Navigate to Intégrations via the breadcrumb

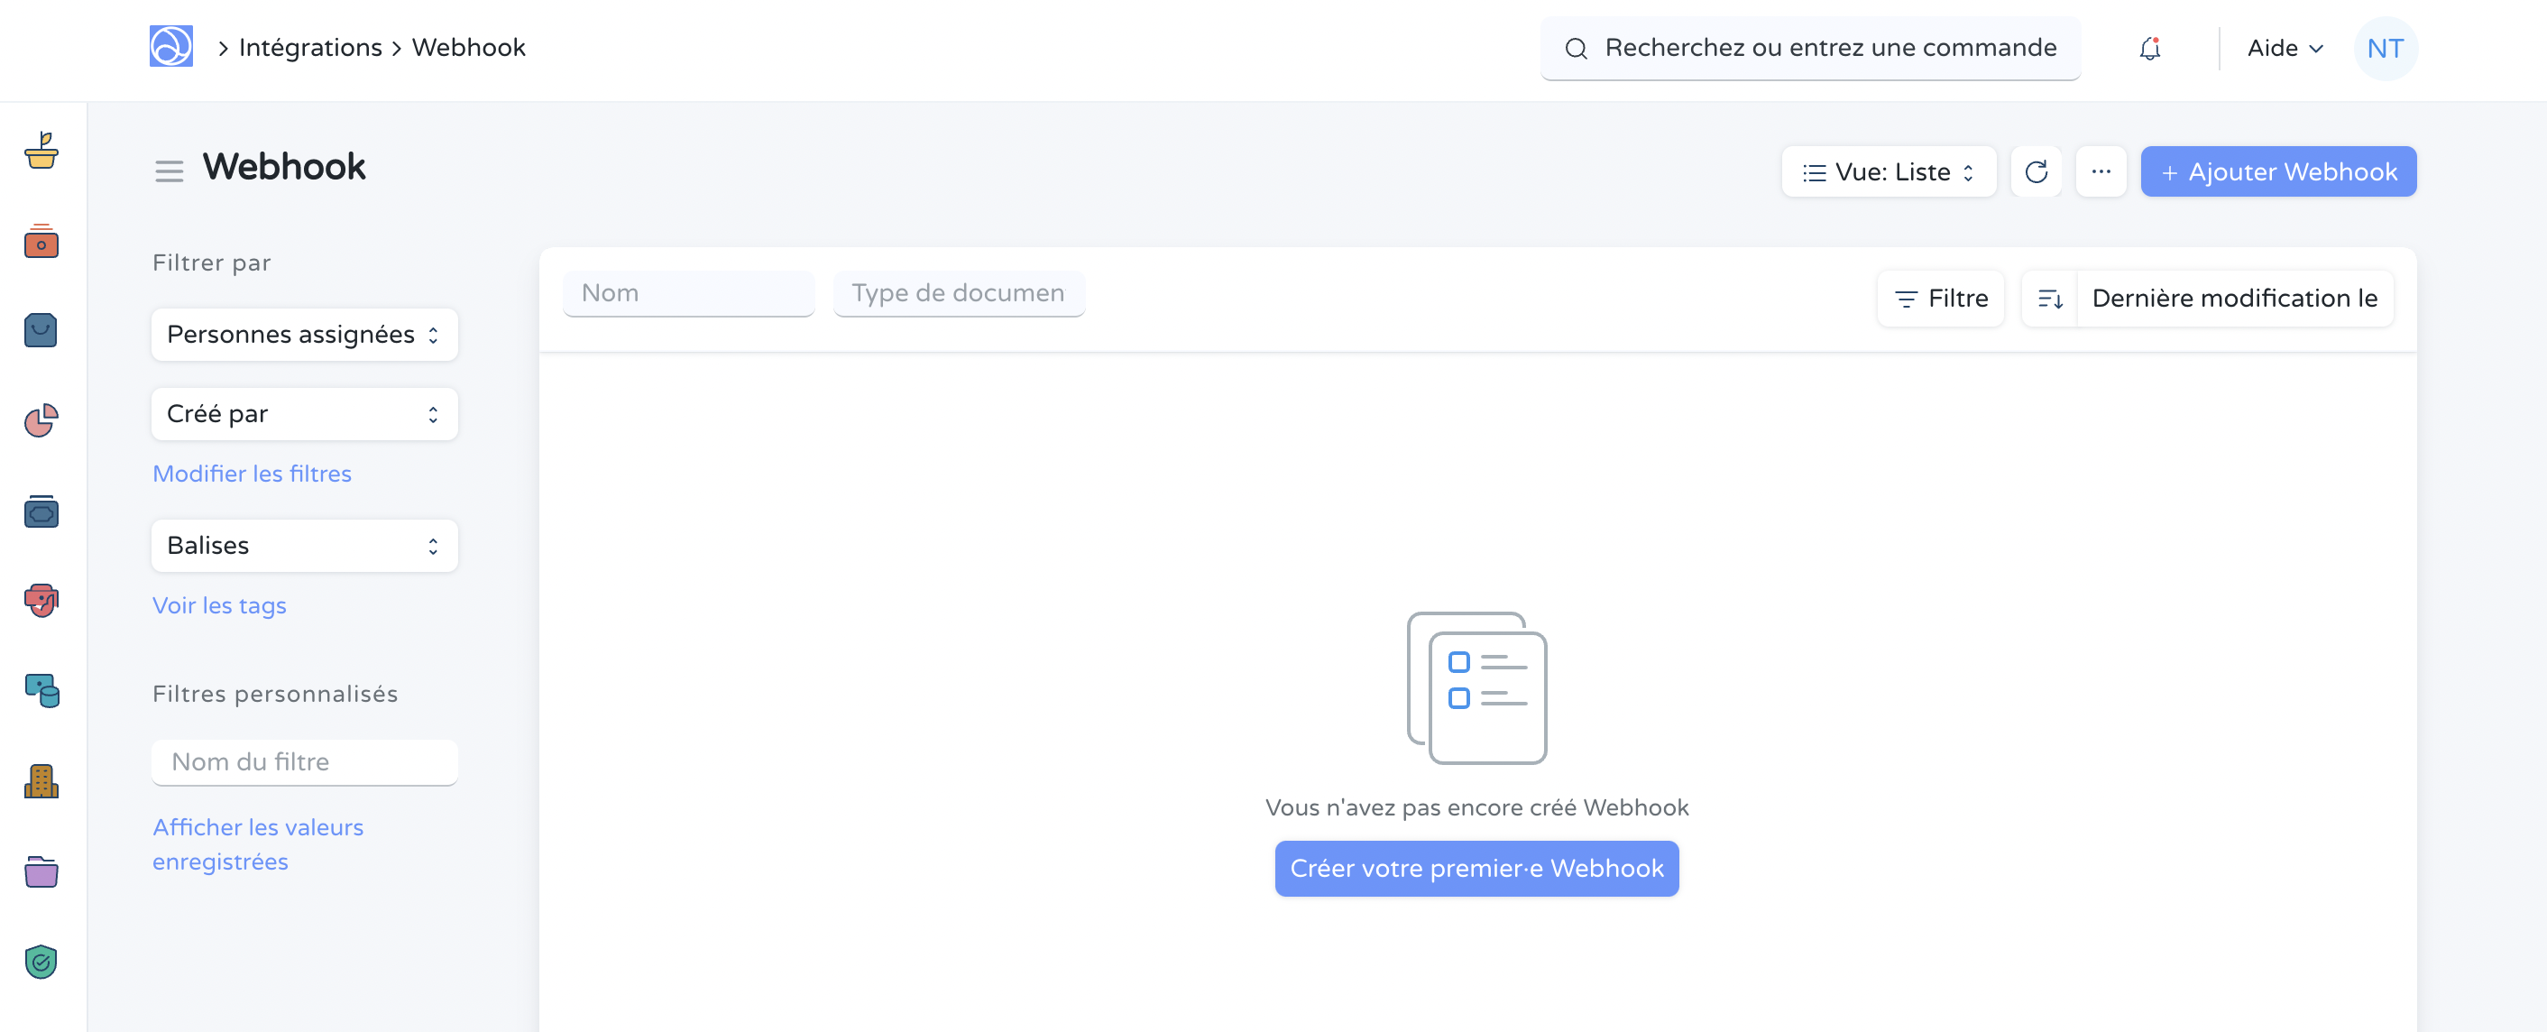(309, 47)
